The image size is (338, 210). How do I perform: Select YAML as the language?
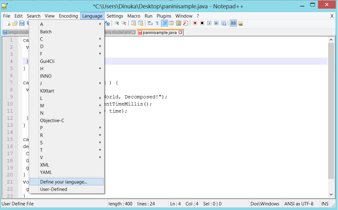46,172
